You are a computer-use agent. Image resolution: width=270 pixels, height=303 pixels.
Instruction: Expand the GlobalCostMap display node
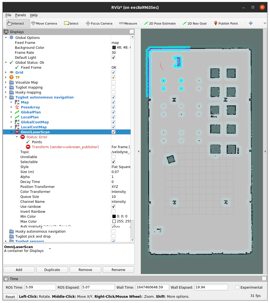coord(11,122)
